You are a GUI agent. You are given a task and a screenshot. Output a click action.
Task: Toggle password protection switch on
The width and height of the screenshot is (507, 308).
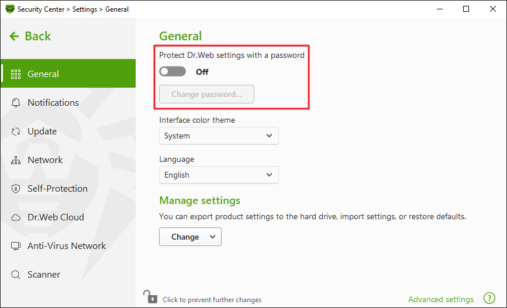pyautogui.click(x=173, y=71)
